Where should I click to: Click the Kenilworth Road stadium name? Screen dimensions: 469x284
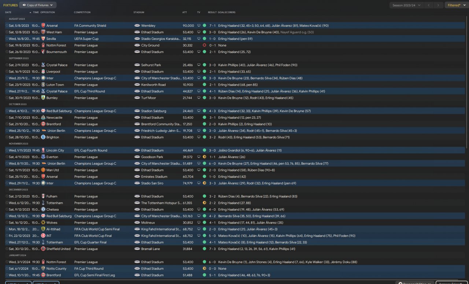pyautogui.click(x=154, y=85)
